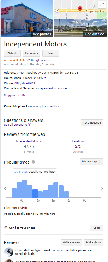108x262 pixels.
Task: Click the red location pin on map
Action: (80, 9)
